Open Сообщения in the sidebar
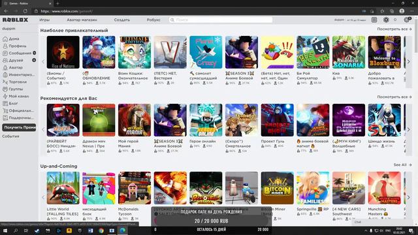 19,53
